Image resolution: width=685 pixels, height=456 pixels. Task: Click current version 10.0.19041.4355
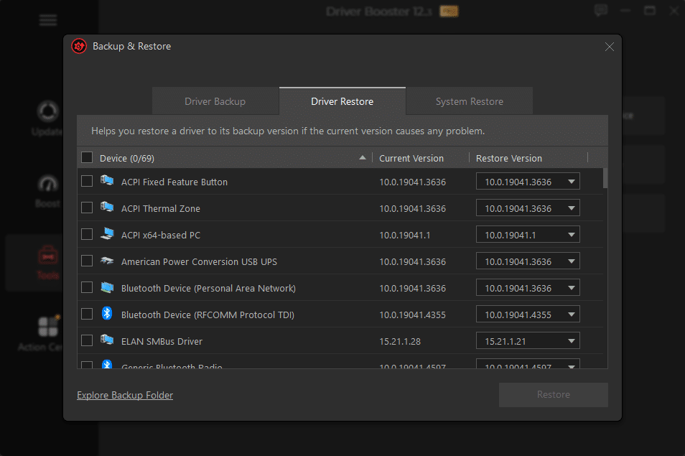point(412,315)
